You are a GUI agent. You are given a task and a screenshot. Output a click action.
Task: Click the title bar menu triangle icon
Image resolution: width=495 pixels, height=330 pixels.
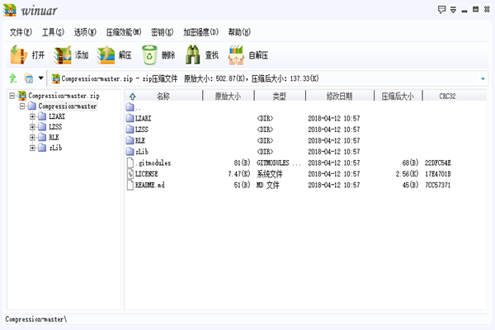point(453,10)
